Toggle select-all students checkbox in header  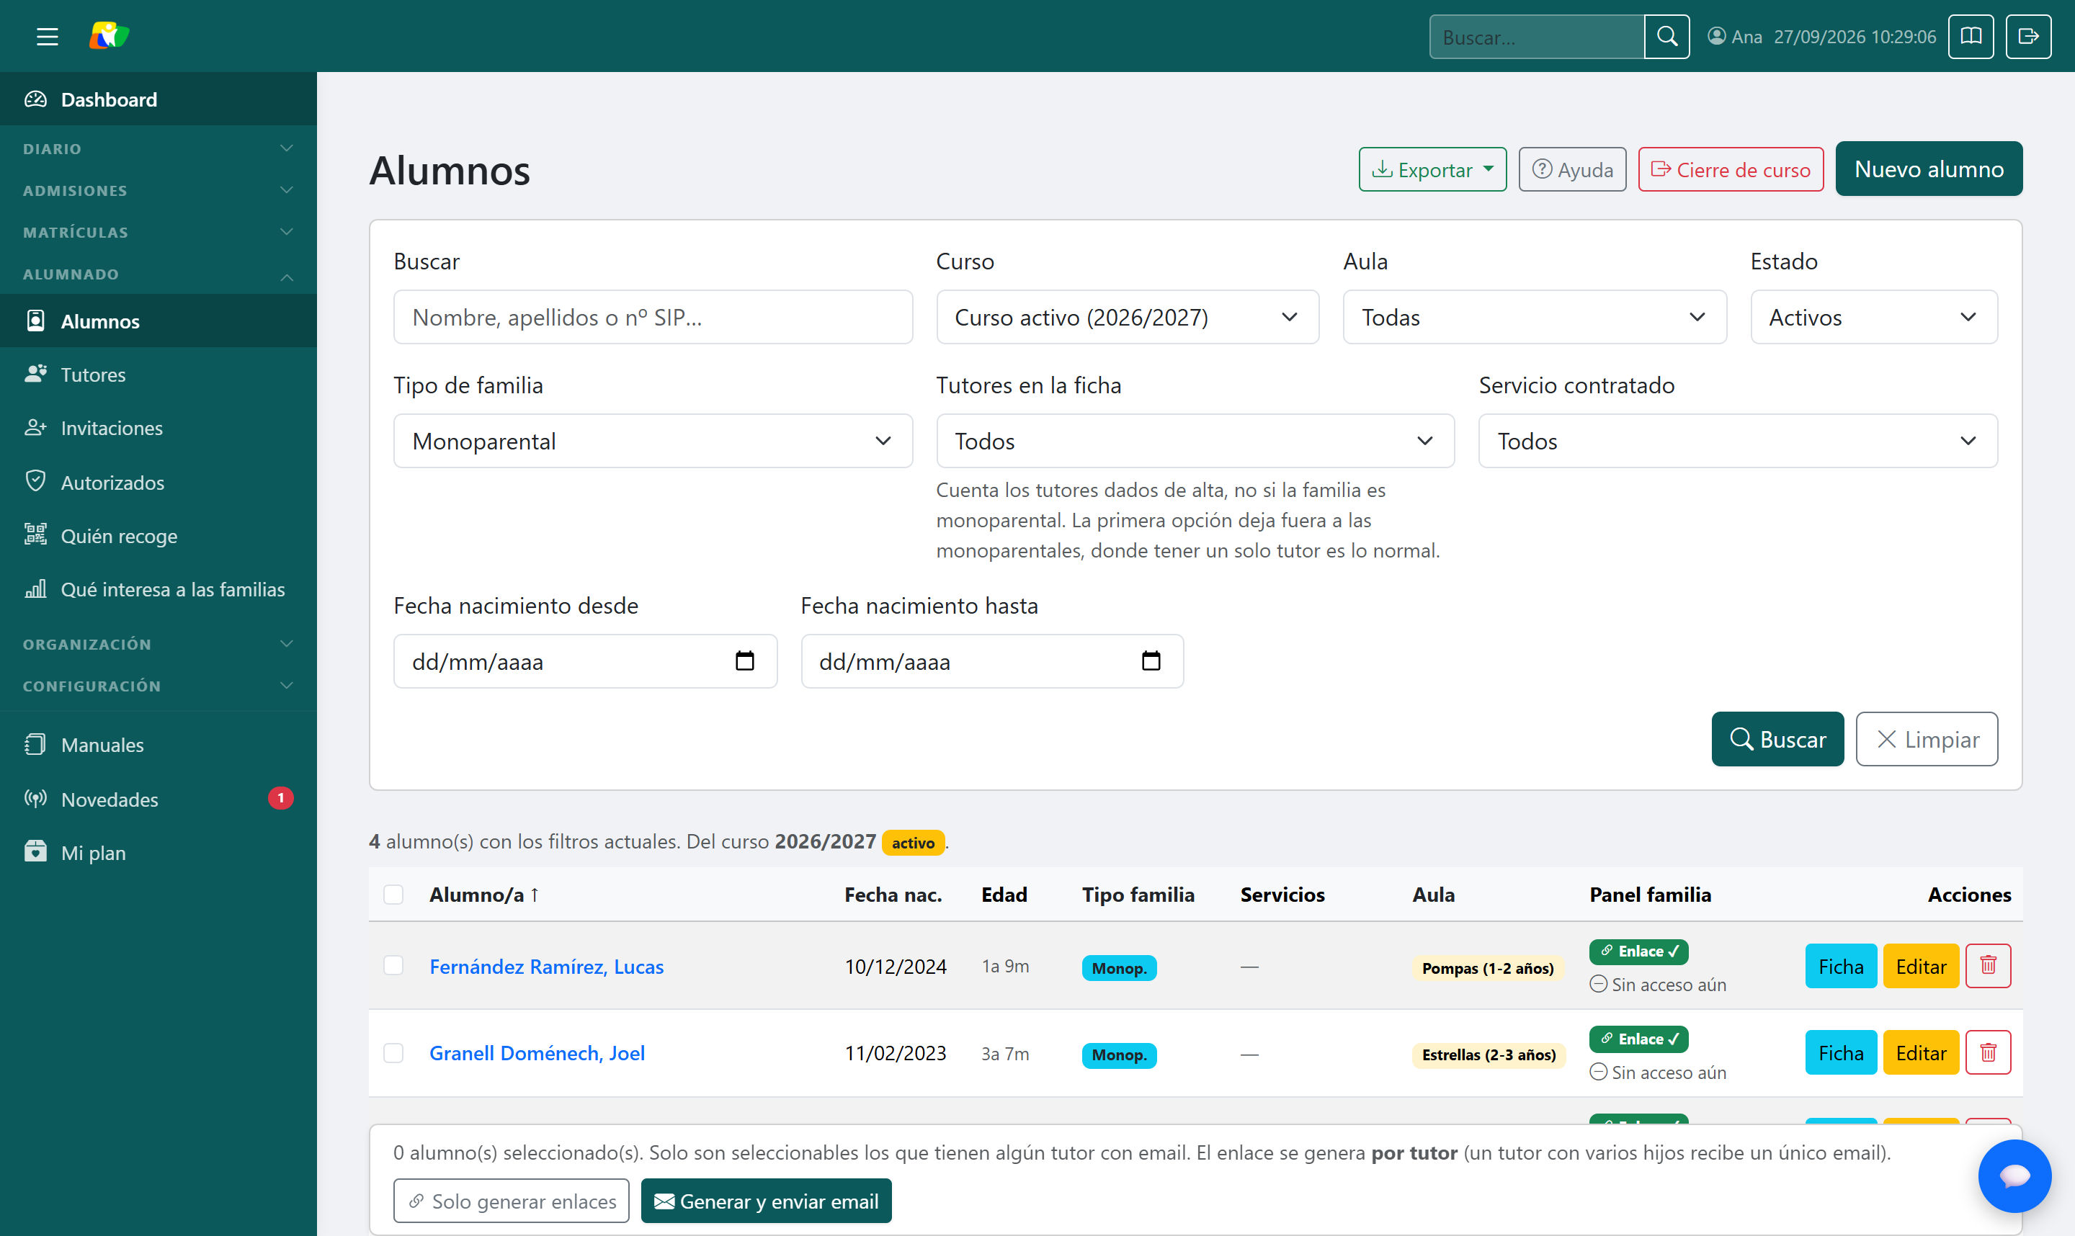[393, 895]
